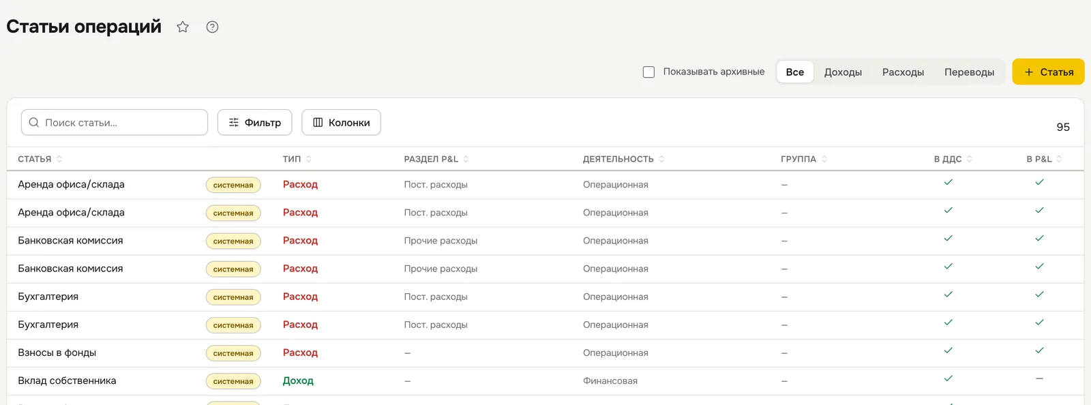Switch to the Переводы tab
1091x405 pixels.
969,72
